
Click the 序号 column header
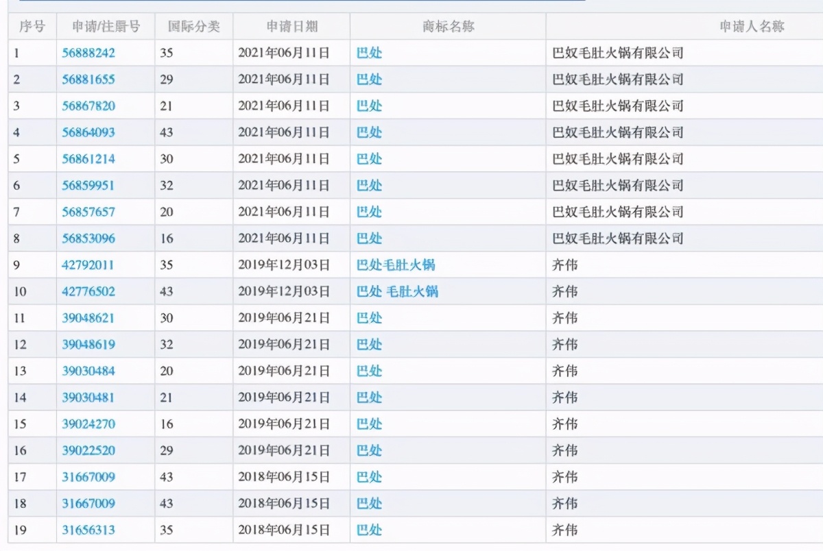click(x=32, y=27)
